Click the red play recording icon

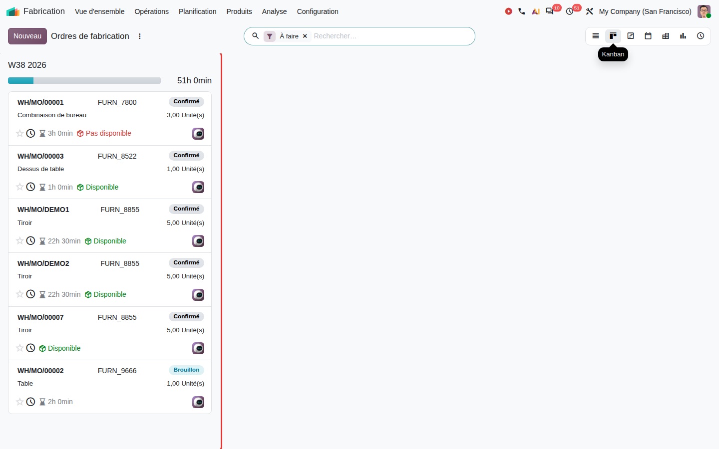(x=508, y=11)
